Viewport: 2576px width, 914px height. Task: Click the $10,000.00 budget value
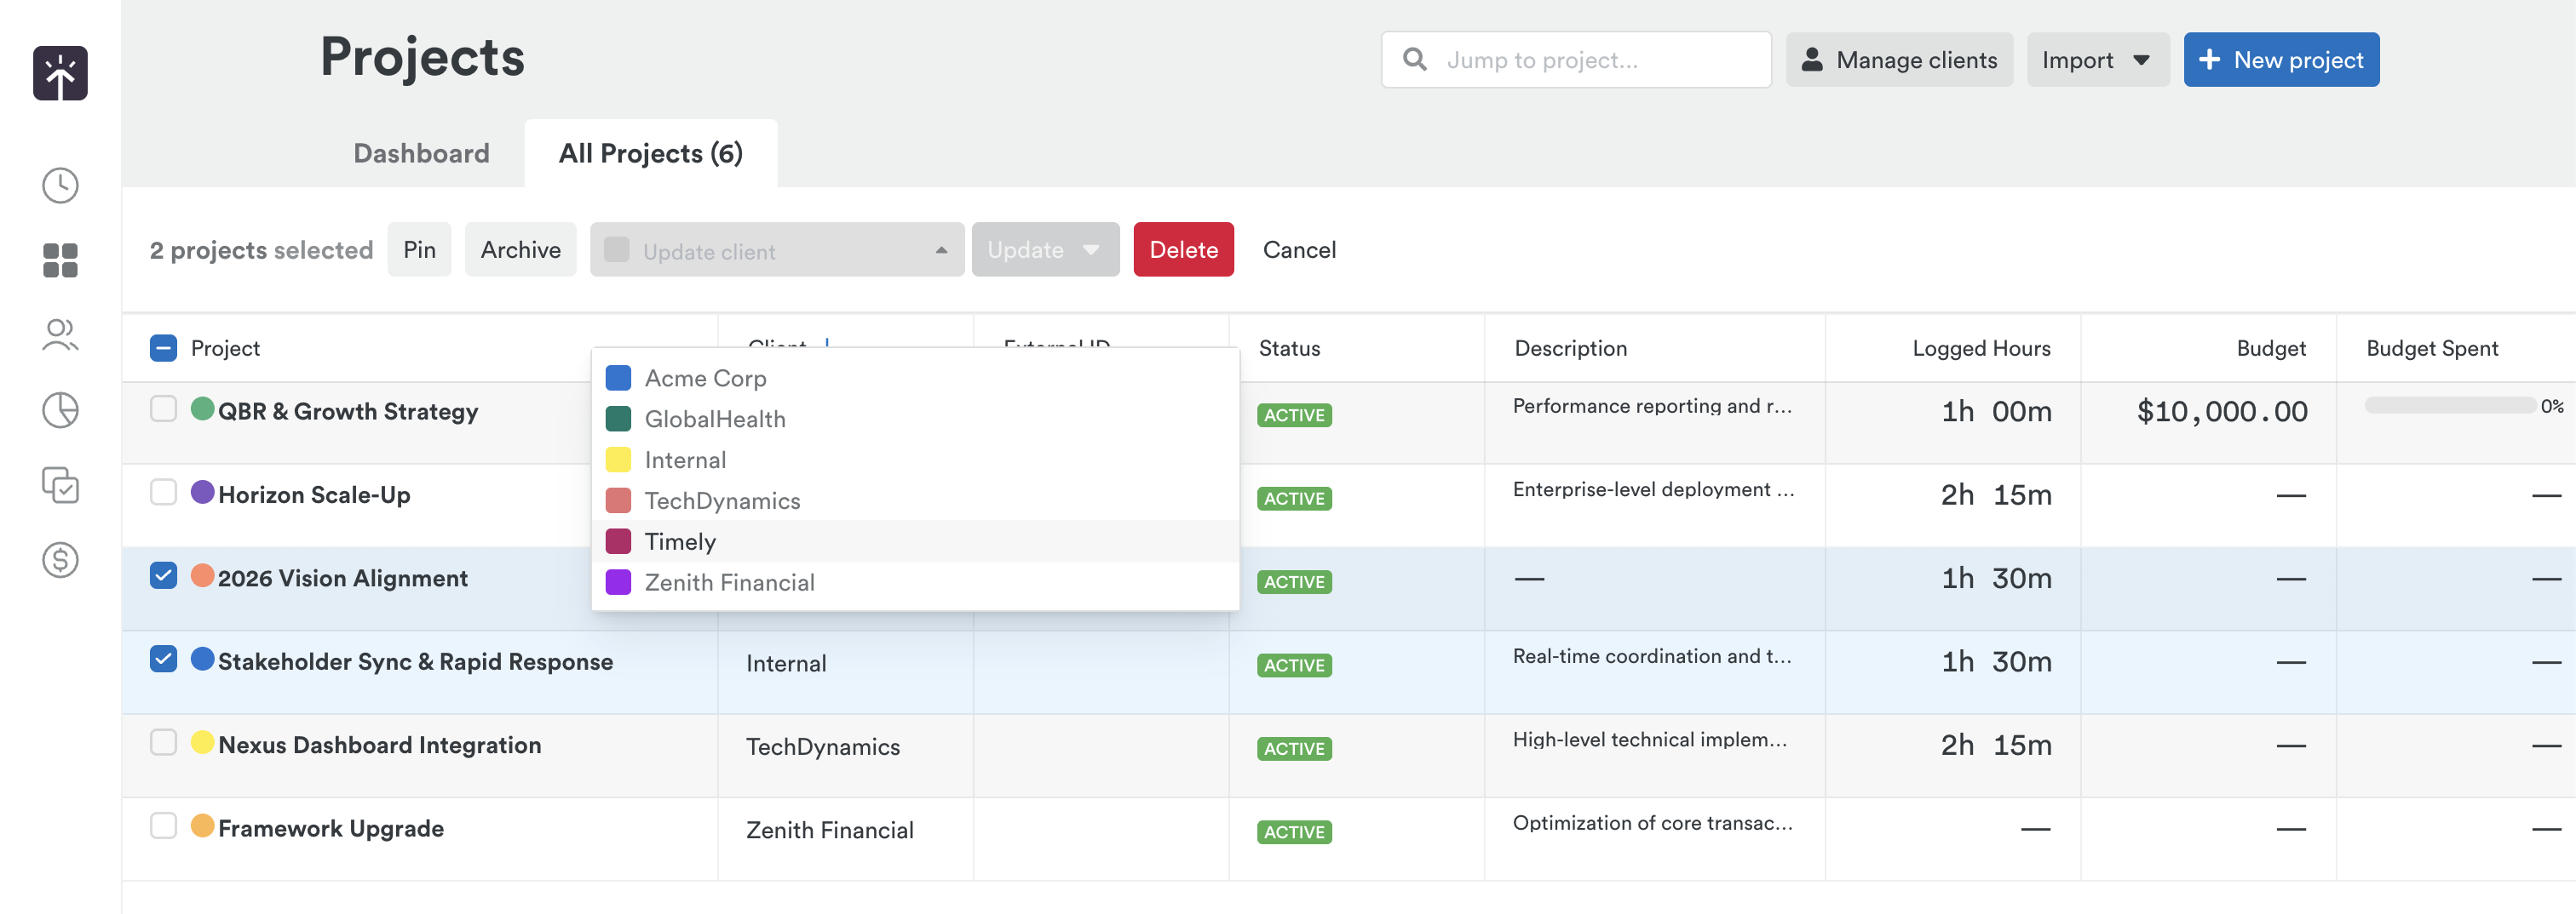click(2222, 412)
